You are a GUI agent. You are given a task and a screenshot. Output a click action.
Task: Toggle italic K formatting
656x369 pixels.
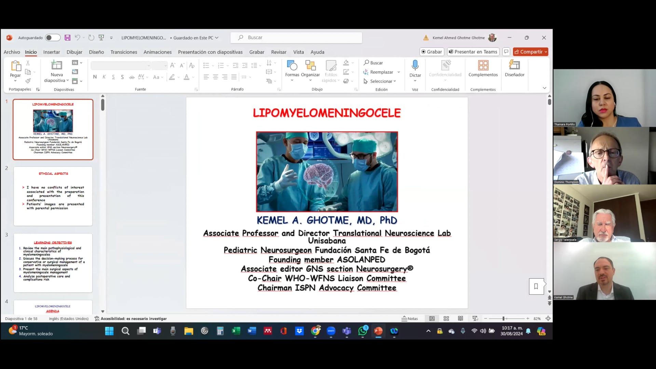(104, 77)
